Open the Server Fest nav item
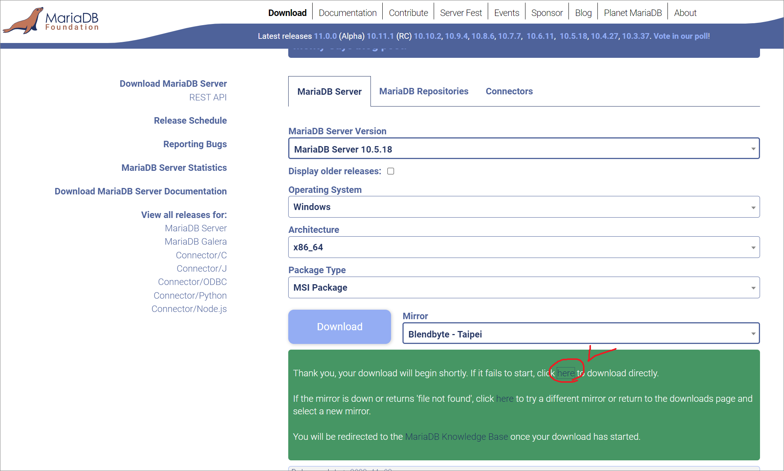Image resolution: width=784 pixels, height=471 pixels. (461, 13)
